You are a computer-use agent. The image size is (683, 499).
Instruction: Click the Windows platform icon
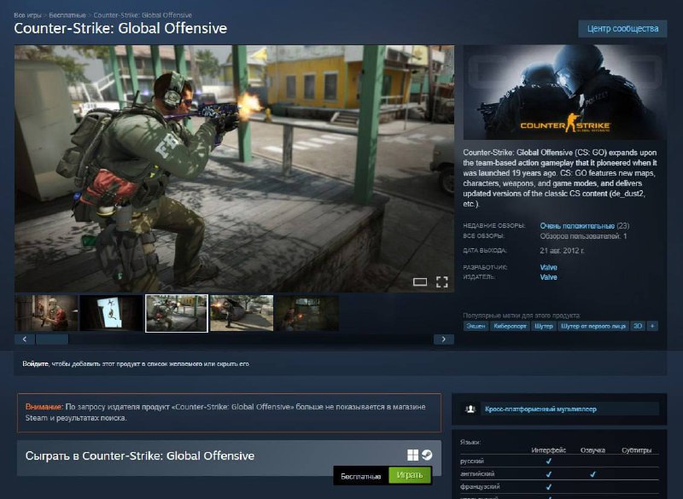[x=413, y=455]
